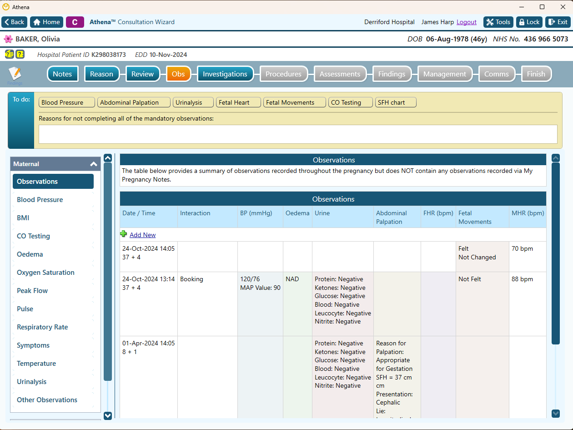Open the Procedures wizard step
The image size is (573, 430).
pos(283,74)
